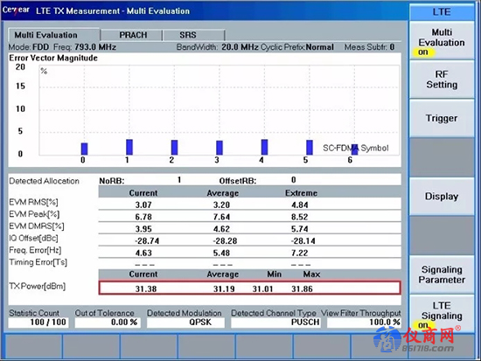Click the View Filter Throughput 100.0 % field
The height and width of the screenshot is (361, 481).
(364, 323)
